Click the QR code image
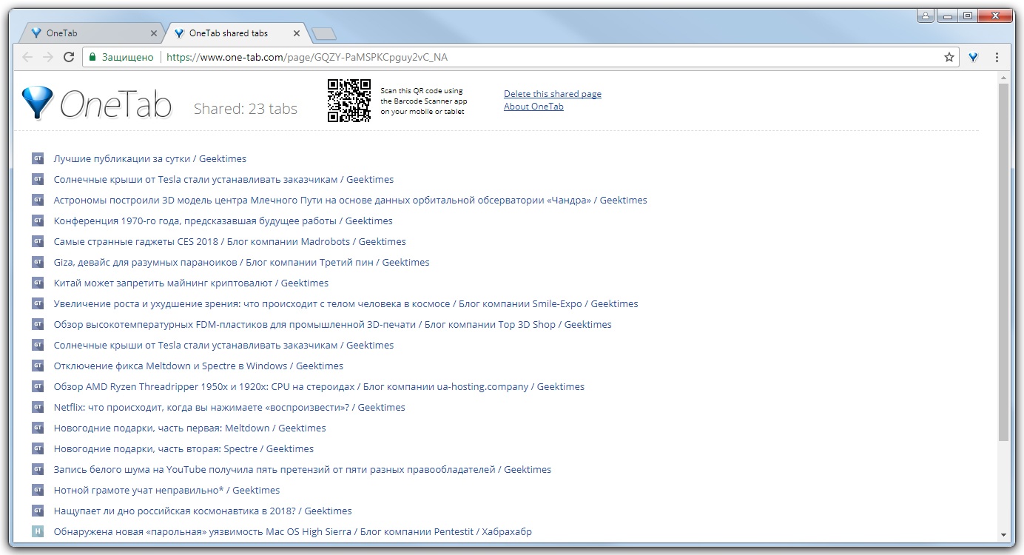The image size is (1024, 555). click(x=349, y=101)
